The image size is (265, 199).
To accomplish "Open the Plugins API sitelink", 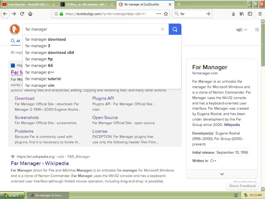I will [103, 98].
